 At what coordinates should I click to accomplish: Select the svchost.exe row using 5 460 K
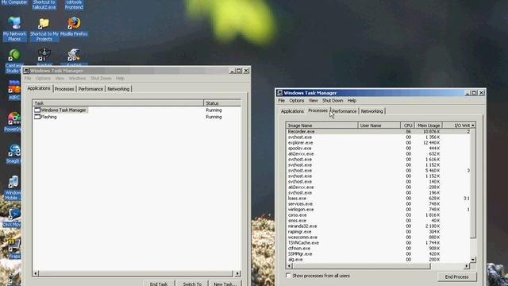[378, 171]
